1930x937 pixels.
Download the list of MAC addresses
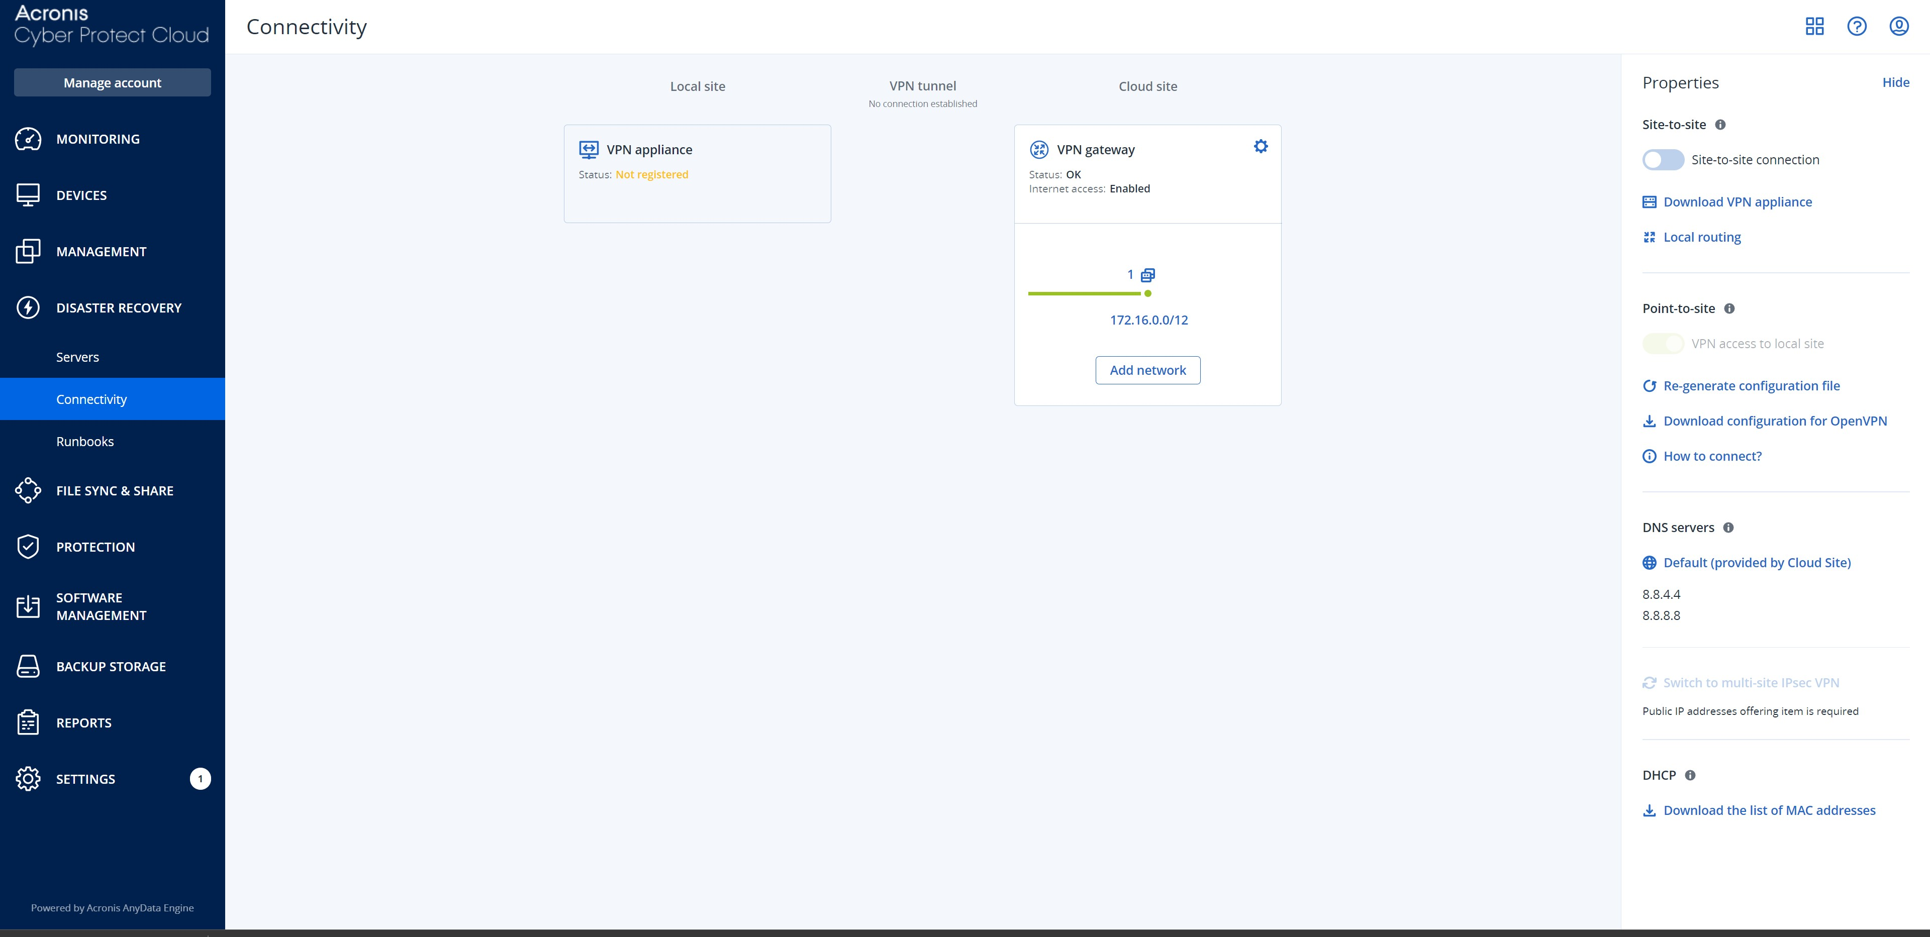pos(1769,810)
